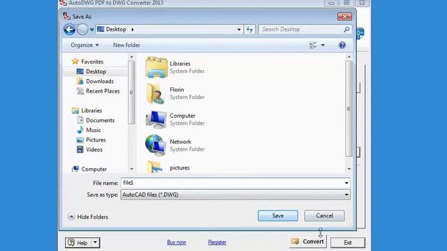Viewport: 447px width, 251px height.
Task: Open the File name dropdown arrow
Action: coord(346,183)
